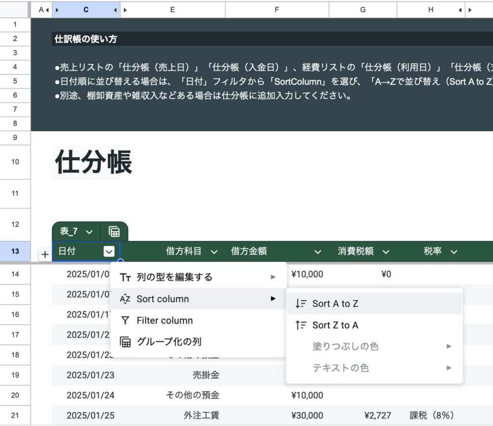Select Sort column menu entry

tap(198, 299)
